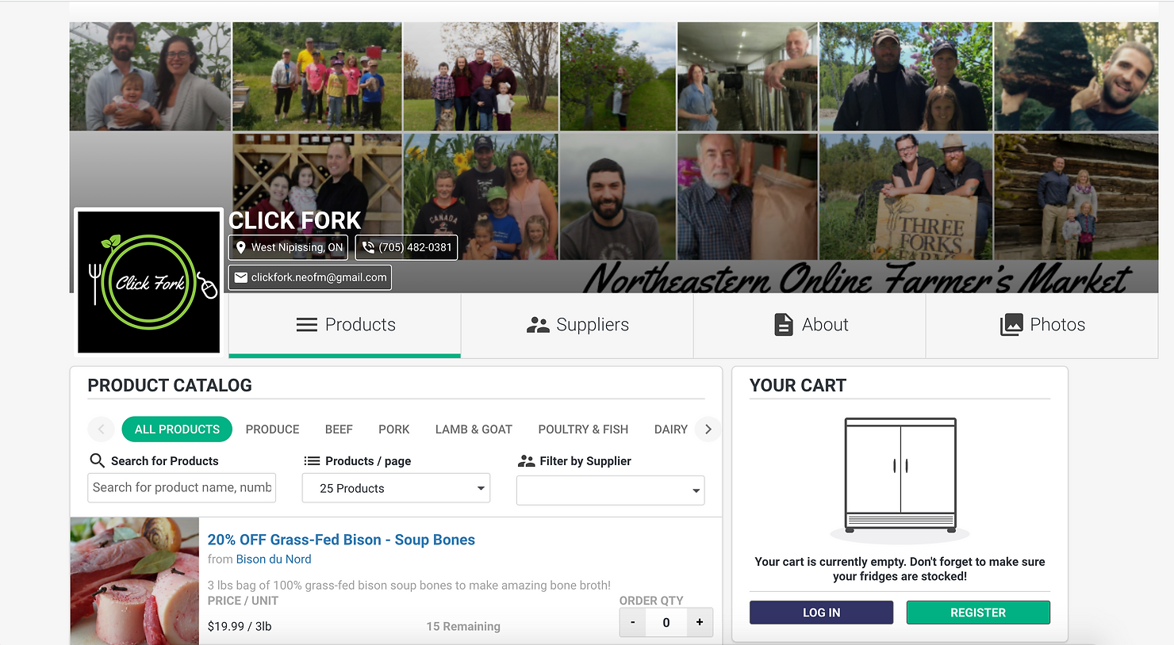Select the LAMB & GOAT category
Viewport: 1174px width, 645px height.
(x=474, y=429)
